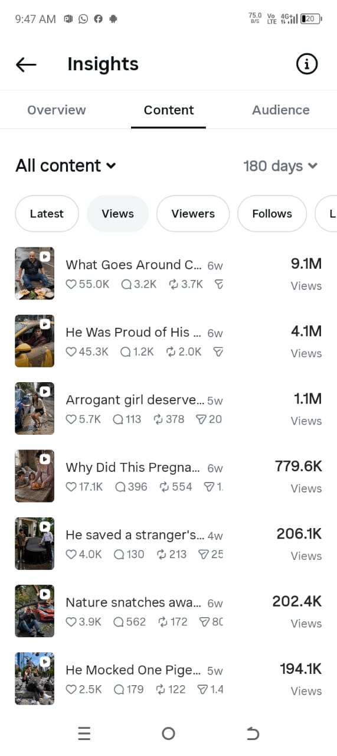Open the info icon in header
The height and width of the screenshot is (756, 337).
click(x=306, y=64)
